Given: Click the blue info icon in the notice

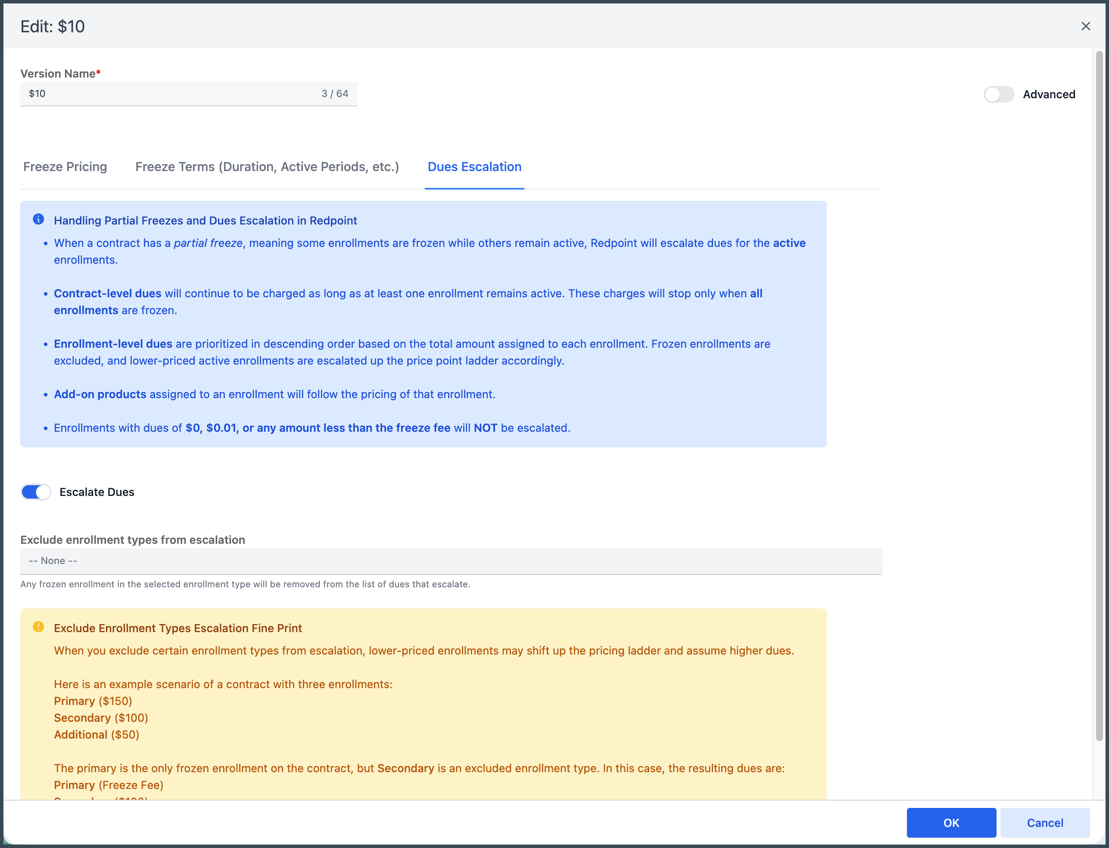Looking at the screenshot, I should pyautogui.click(x=38, y=219).
